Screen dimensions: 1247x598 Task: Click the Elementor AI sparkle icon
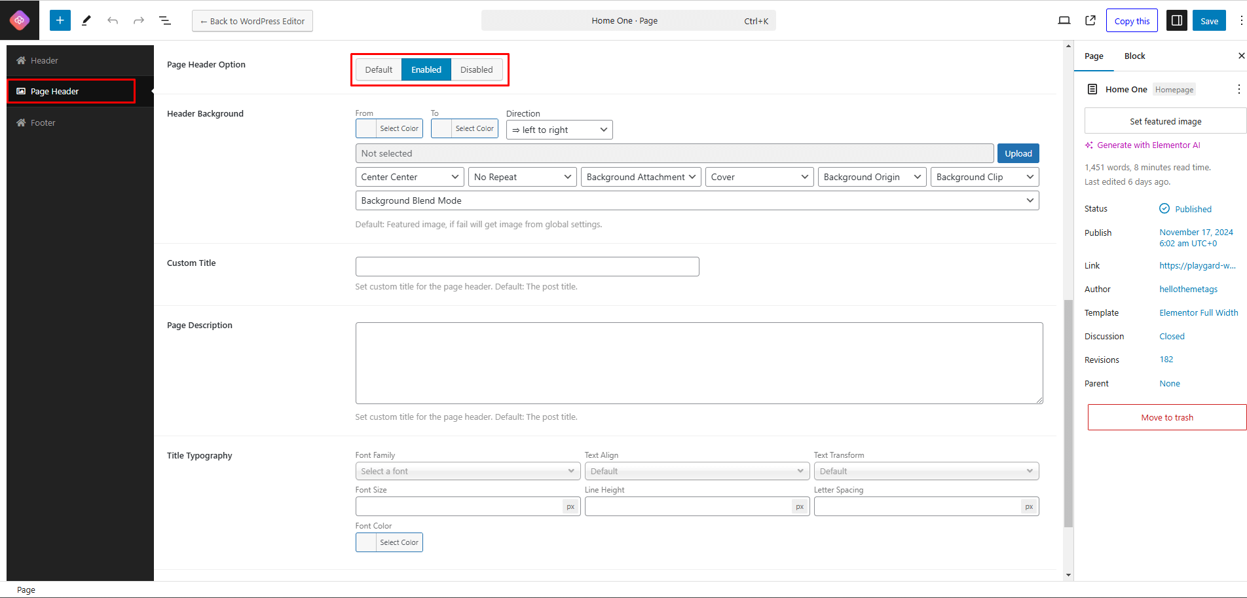tap(1089, 145)
